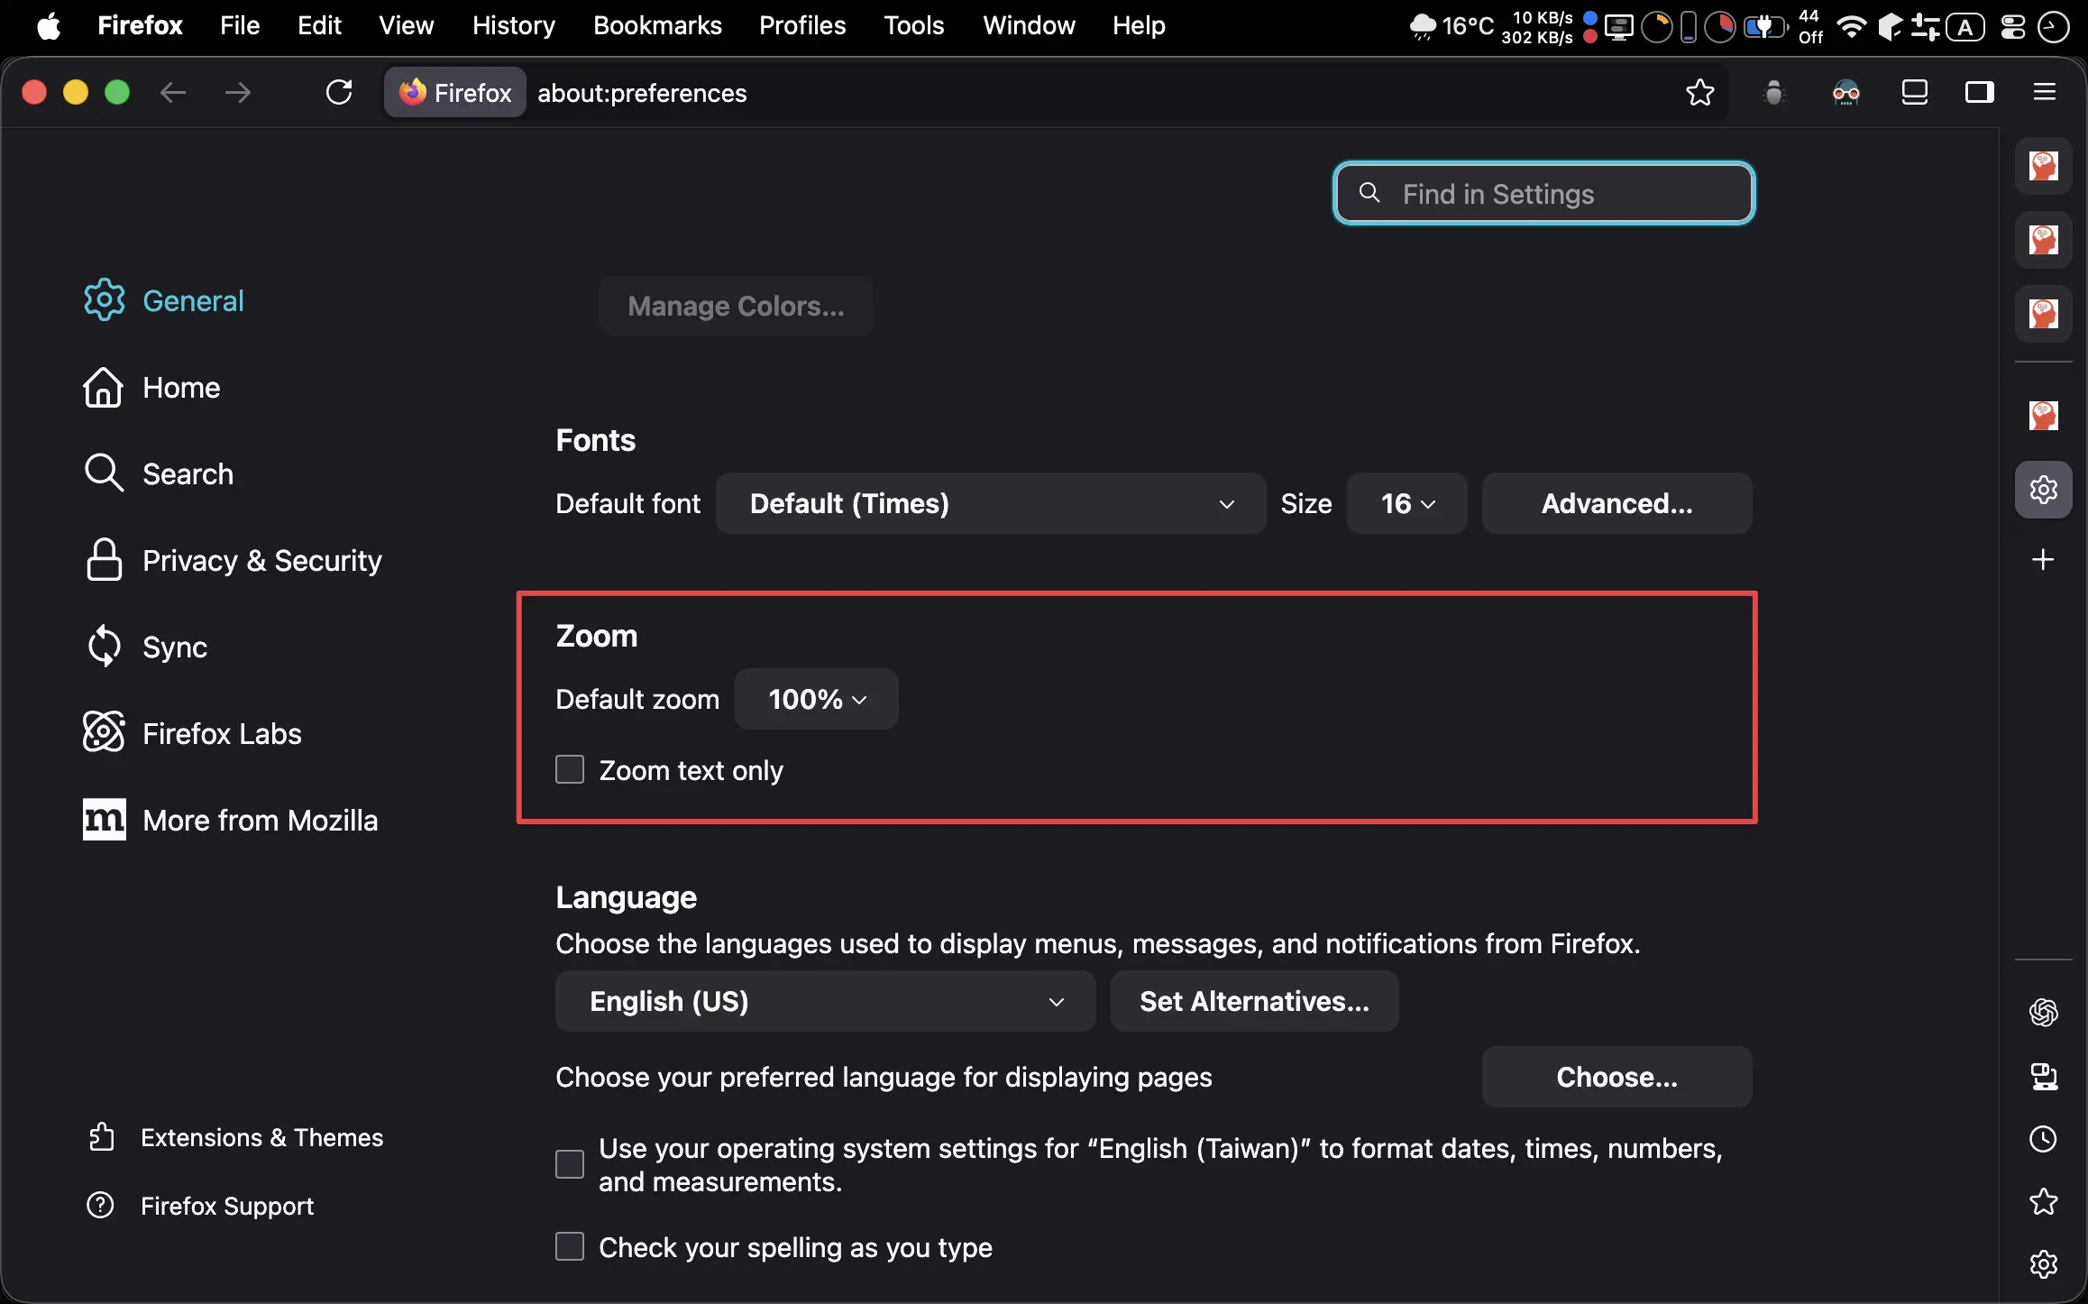Screen dimensions: 2088x1304
Task: Open the bookmarks star sidebar icon
Action: pos(2043,1201)
